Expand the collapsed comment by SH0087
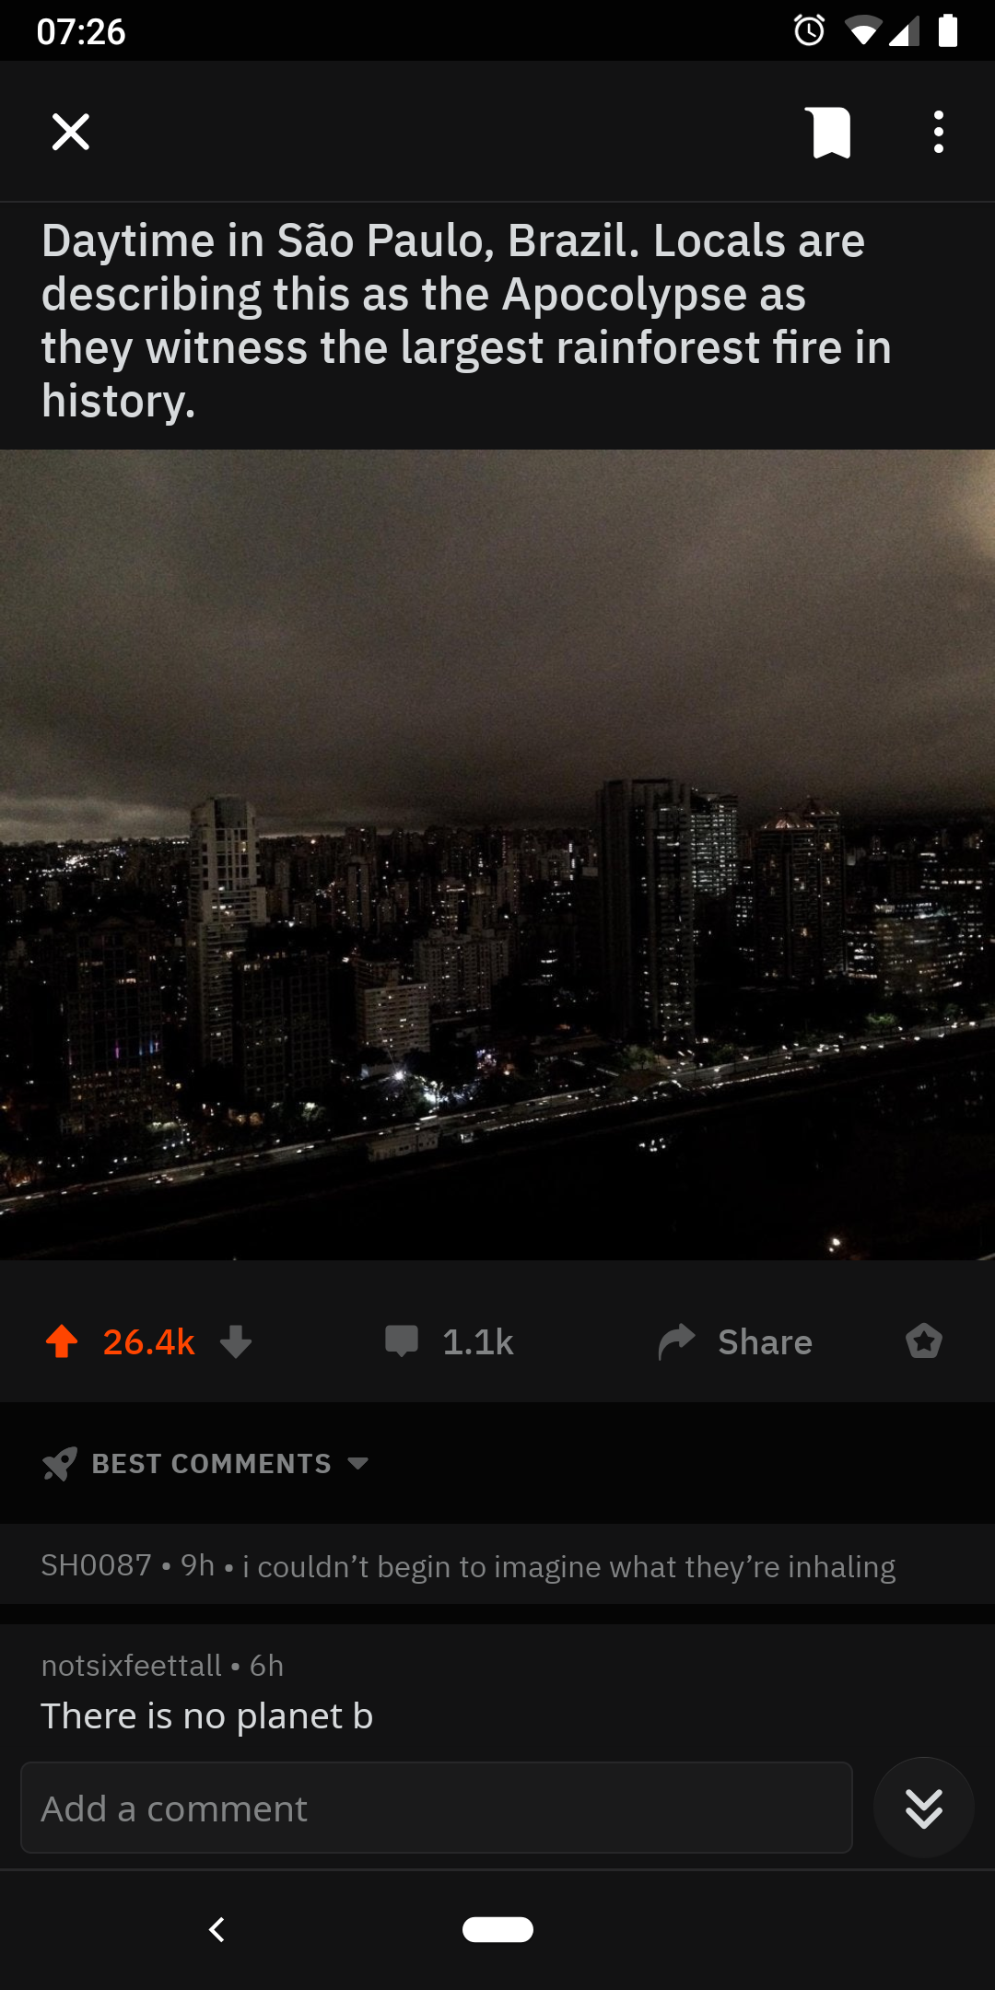The width and height of the screenshot is (995, 1990). tap(497, 1565)
